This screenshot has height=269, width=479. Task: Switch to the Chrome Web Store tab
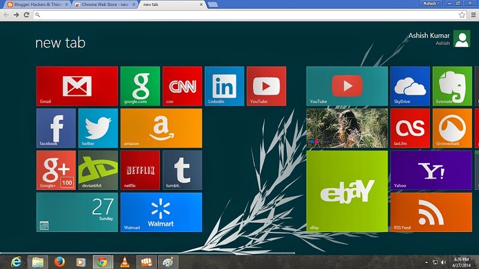[x=104, y=5]
